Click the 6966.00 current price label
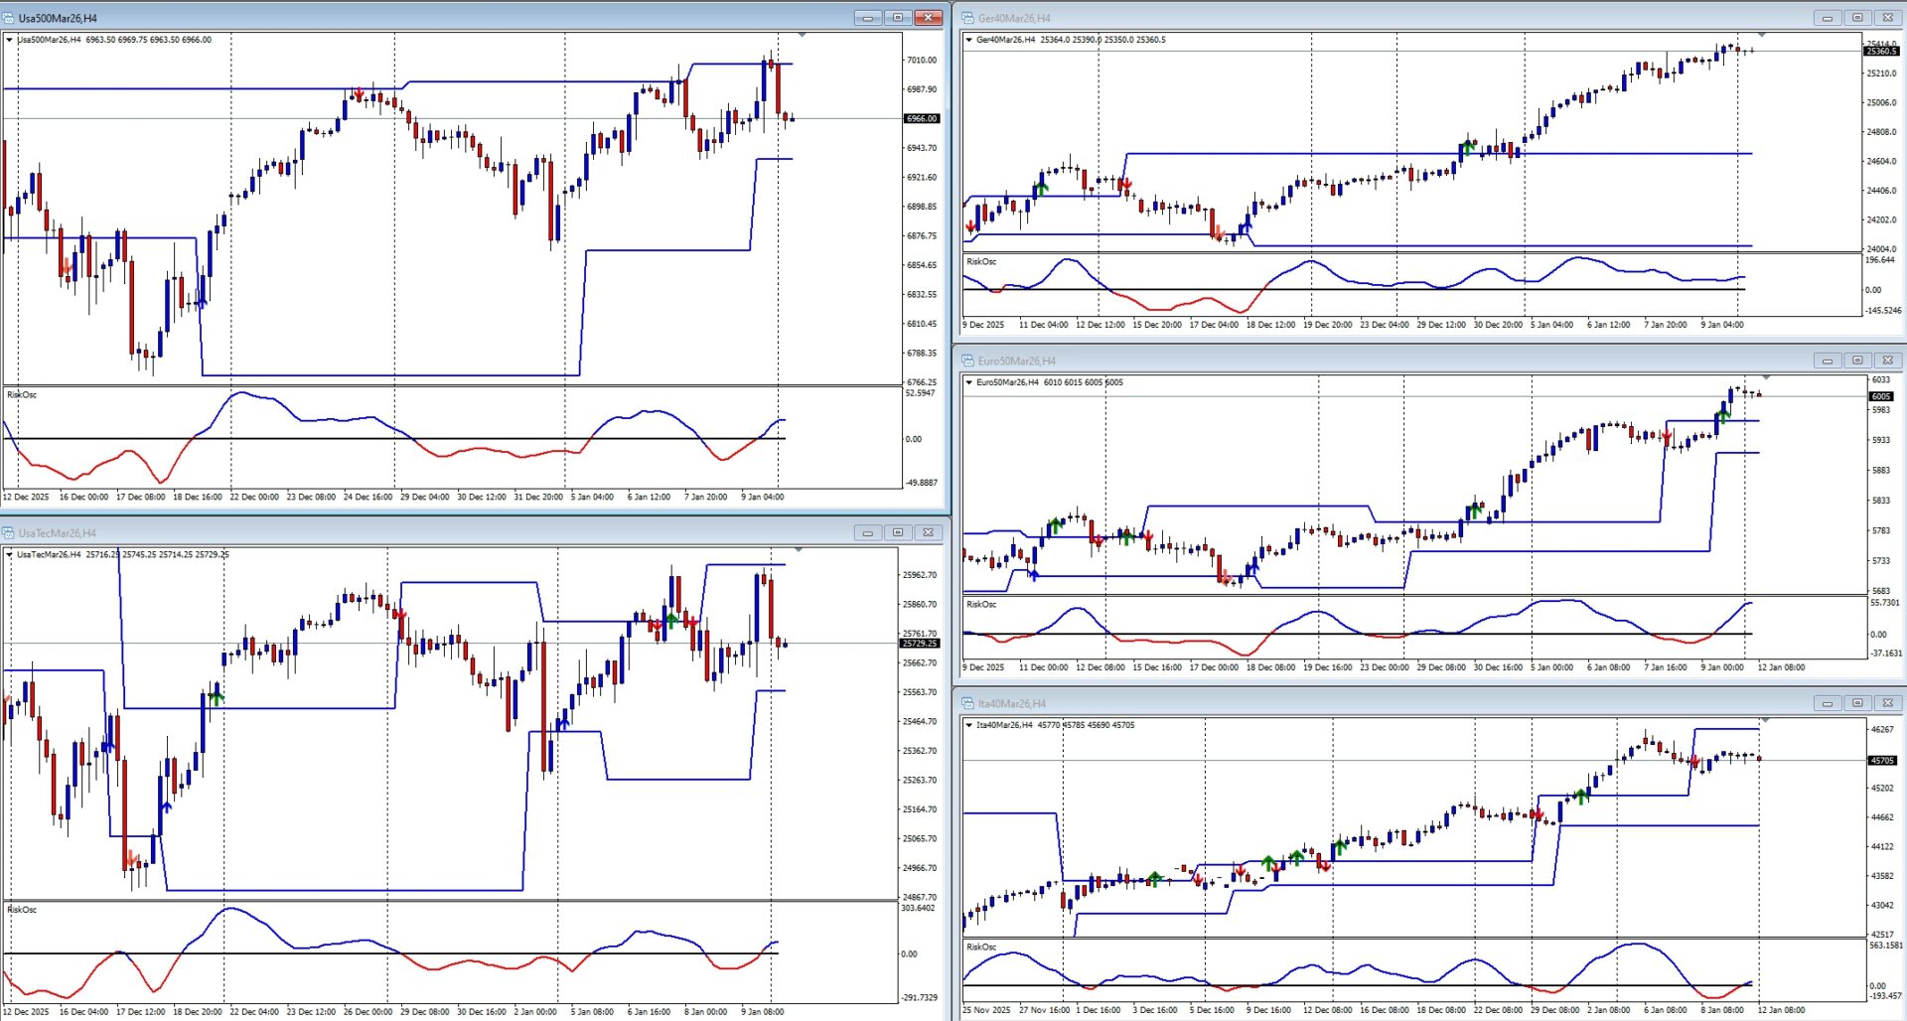The image size is (1907, 1021). click(x=921, y=118)
